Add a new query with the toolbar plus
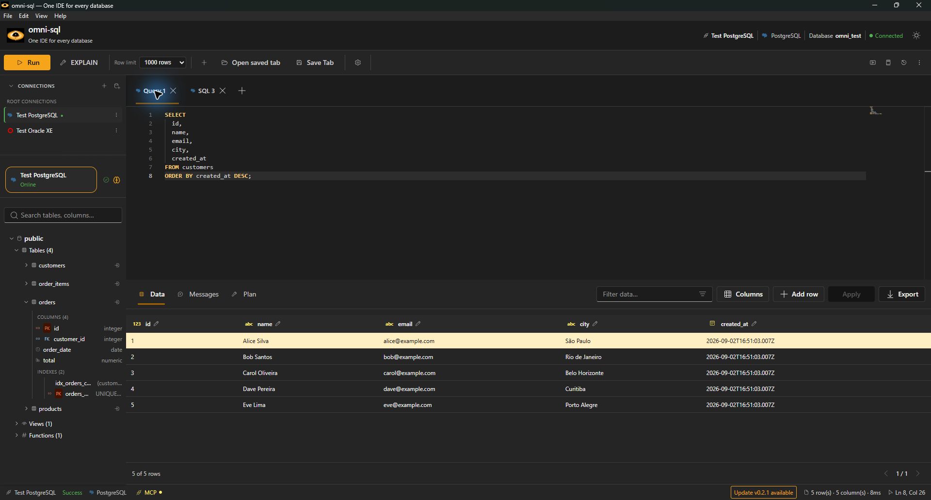931x500 pixels. pos(204,62)
